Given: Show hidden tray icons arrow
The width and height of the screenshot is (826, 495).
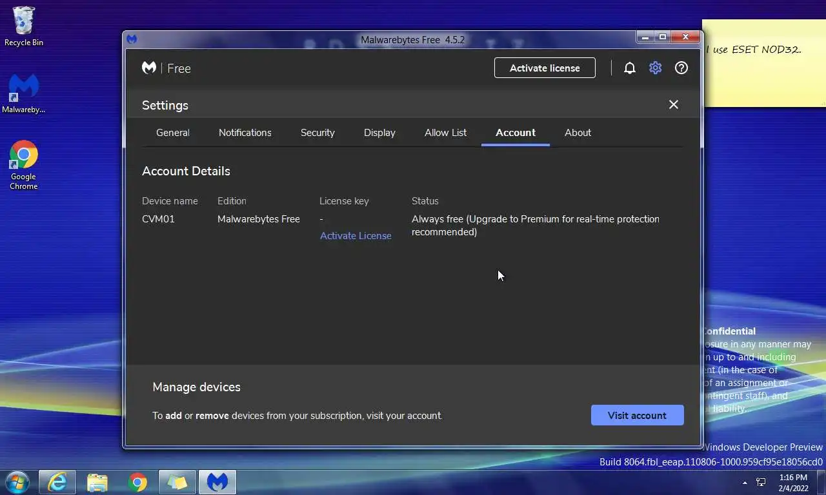Looking at the screenshot, I should point(745,483).
